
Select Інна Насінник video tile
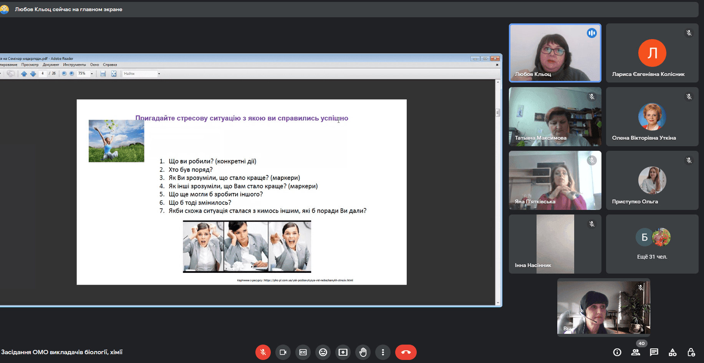555,244
